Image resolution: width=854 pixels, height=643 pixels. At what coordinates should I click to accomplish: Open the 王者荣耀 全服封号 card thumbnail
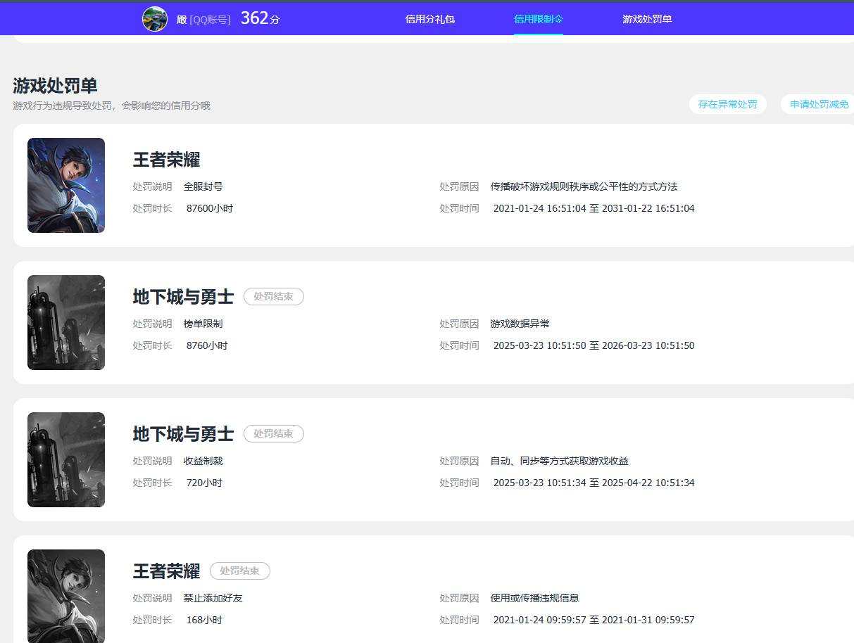point(66,185)
